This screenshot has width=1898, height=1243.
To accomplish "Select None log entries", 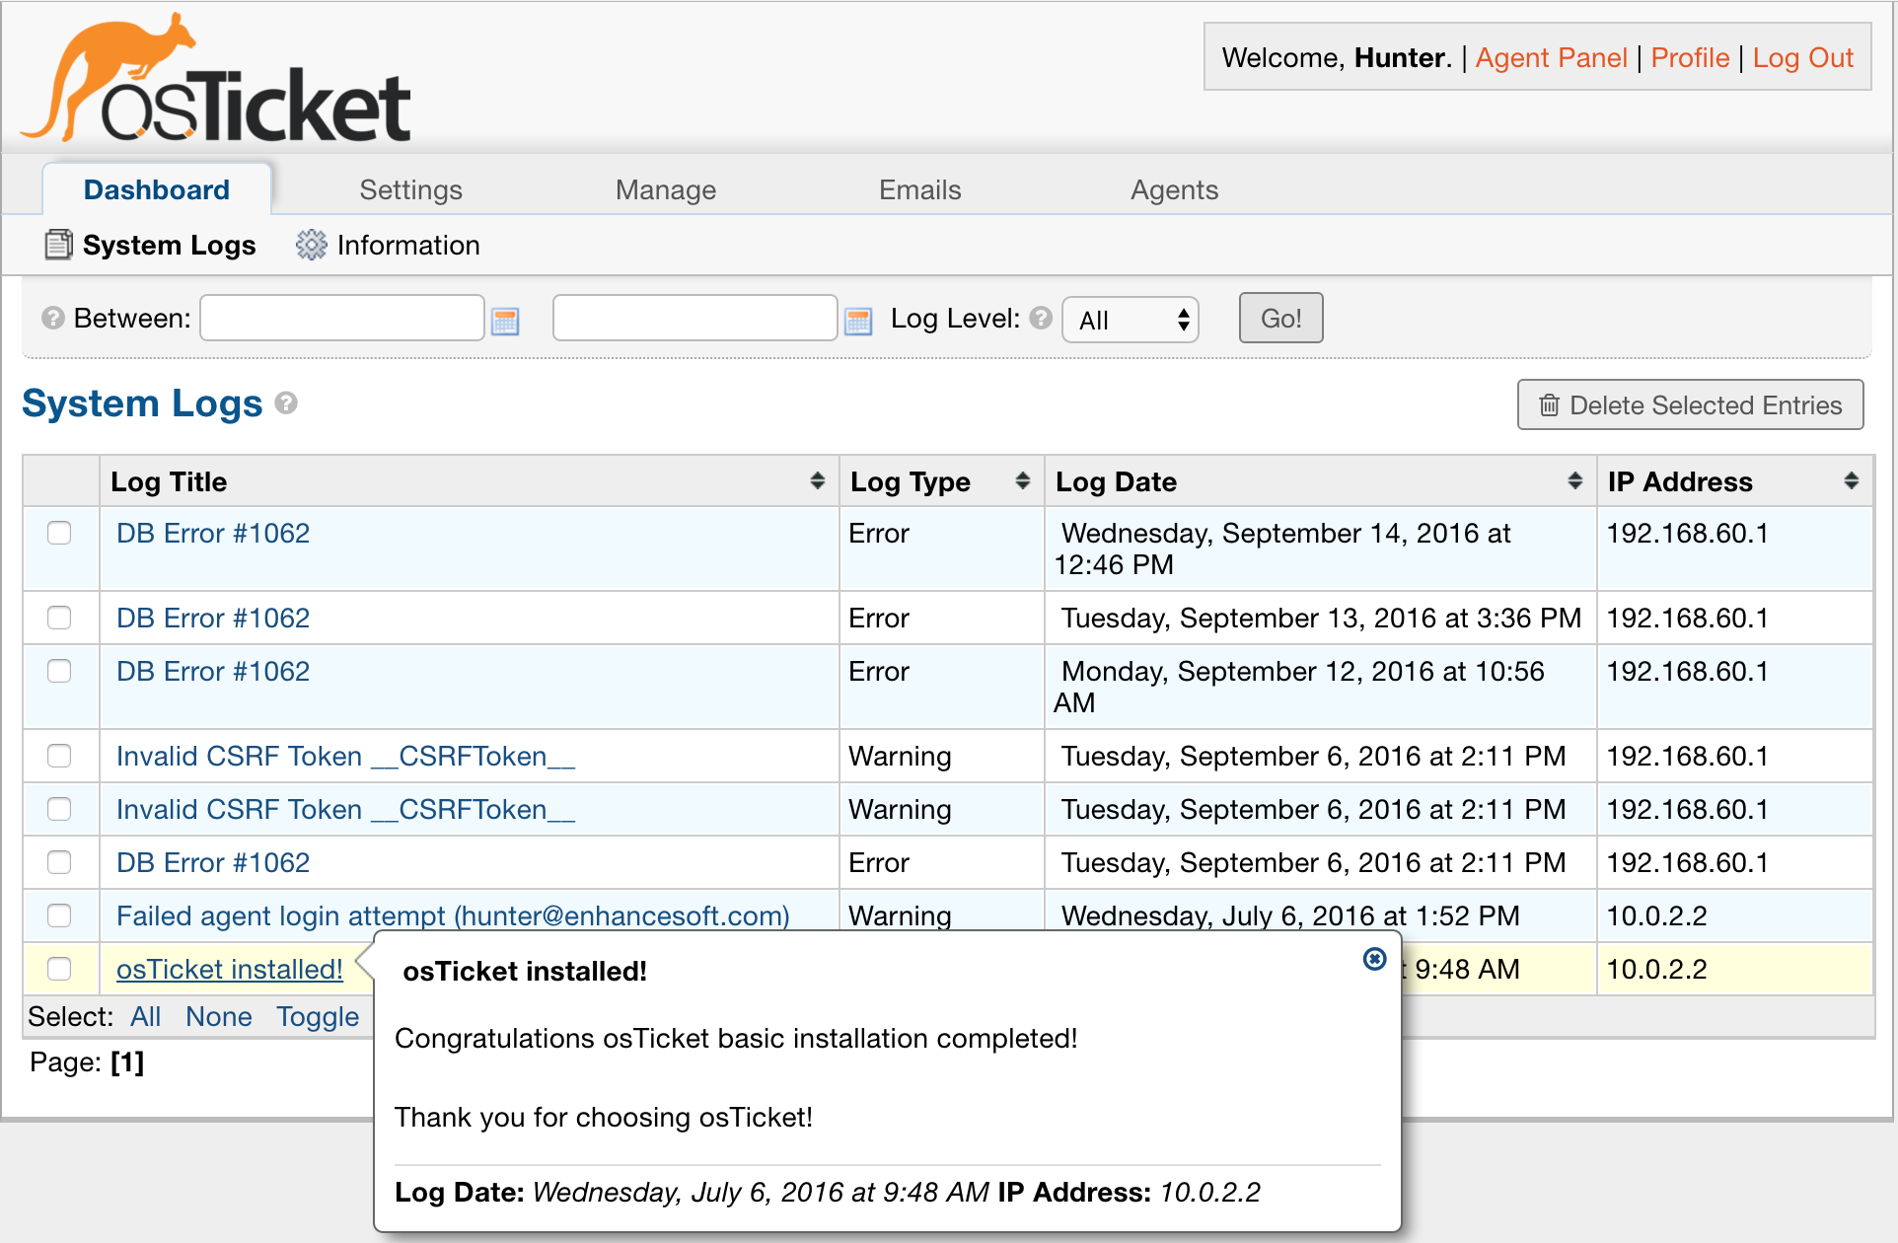I will (216, 1018).
